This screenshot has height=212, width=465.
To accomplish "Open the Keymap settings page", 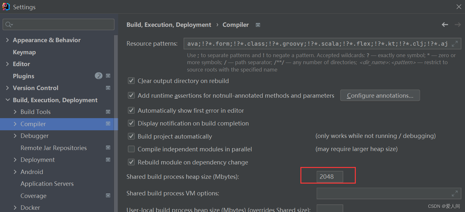I will tap(24, 52).
